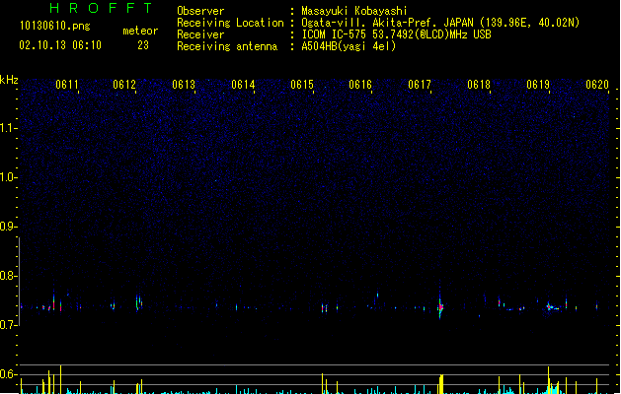The image size is (621, 394).
Task: Click the Receiver field label
Action: (x=200, y=34)
